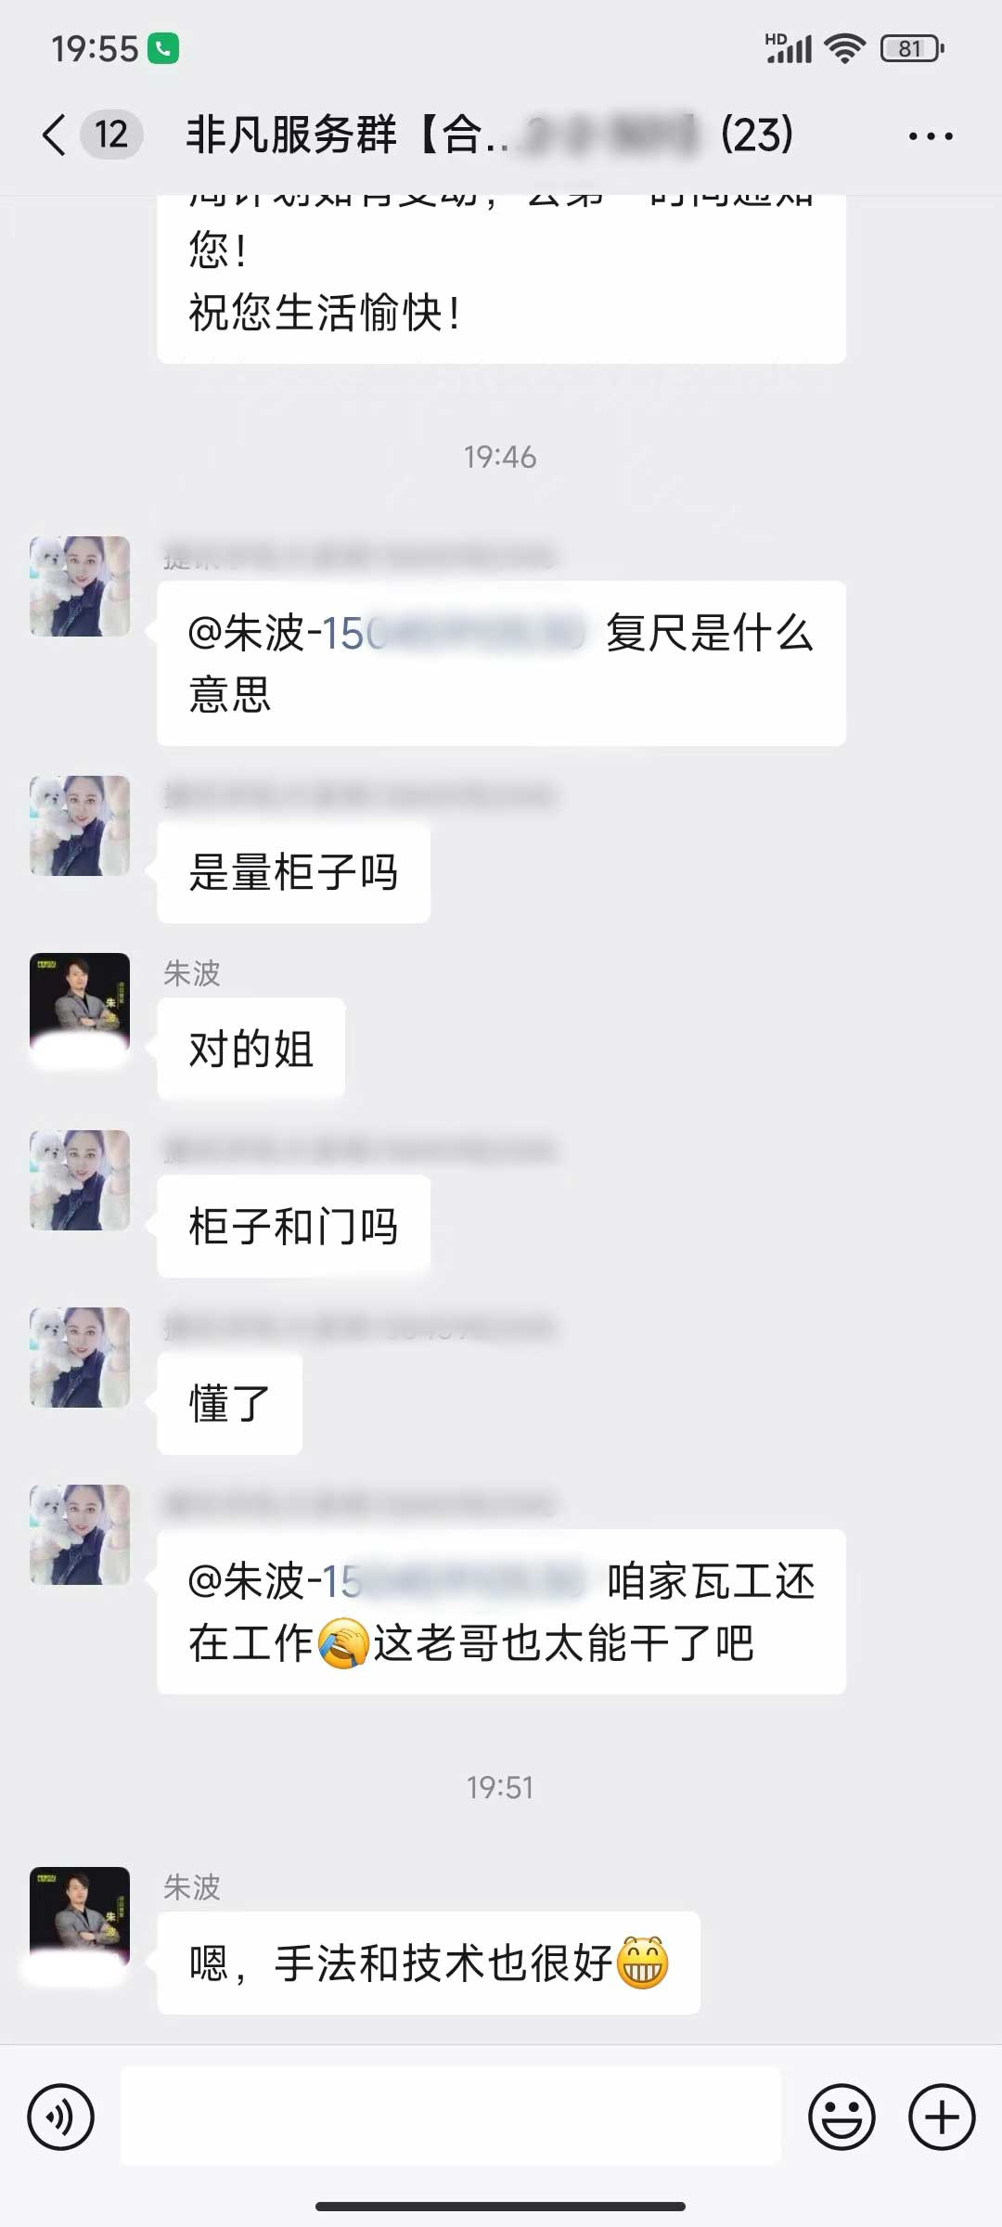Focus the message text input box
The width and height of the screenshot is (1002, 2227).
point(451,2117)
